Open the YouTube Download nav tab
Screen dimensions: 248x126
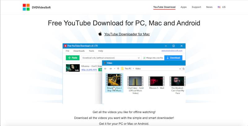[x=164, y=7]
